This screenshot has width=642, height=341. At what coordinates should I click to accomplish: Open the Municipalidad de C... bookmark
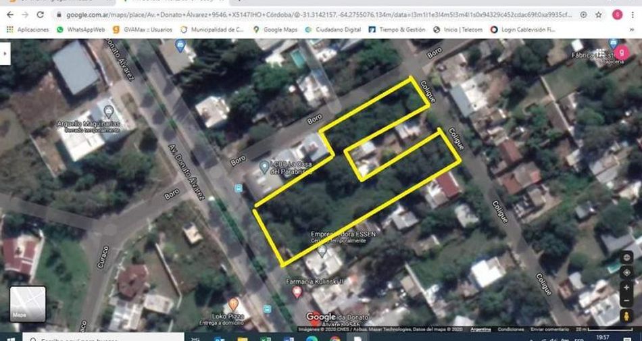point(212,30)
